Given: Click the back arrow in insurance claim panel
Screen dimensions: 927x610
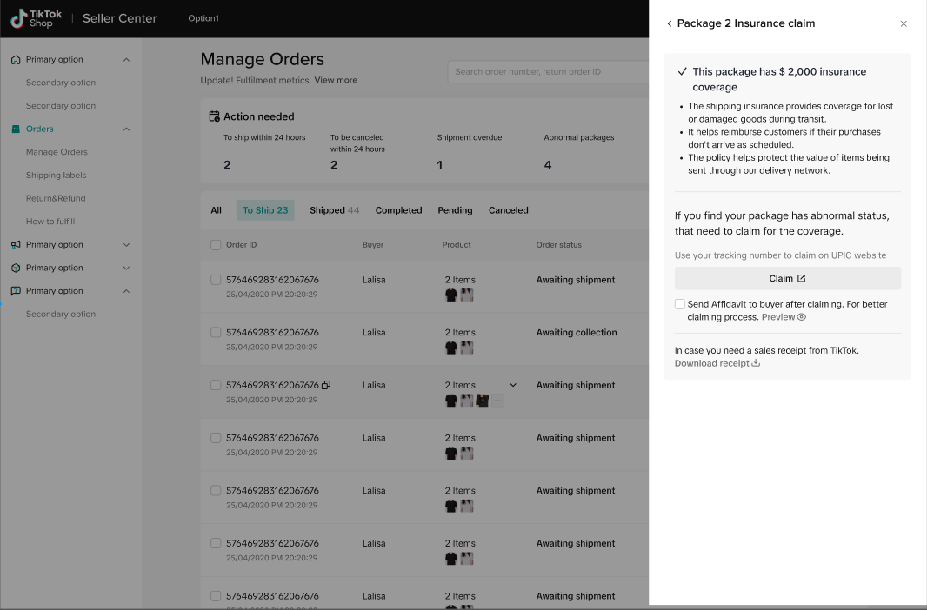Looking at the screenshot, I should pos(669,23).
